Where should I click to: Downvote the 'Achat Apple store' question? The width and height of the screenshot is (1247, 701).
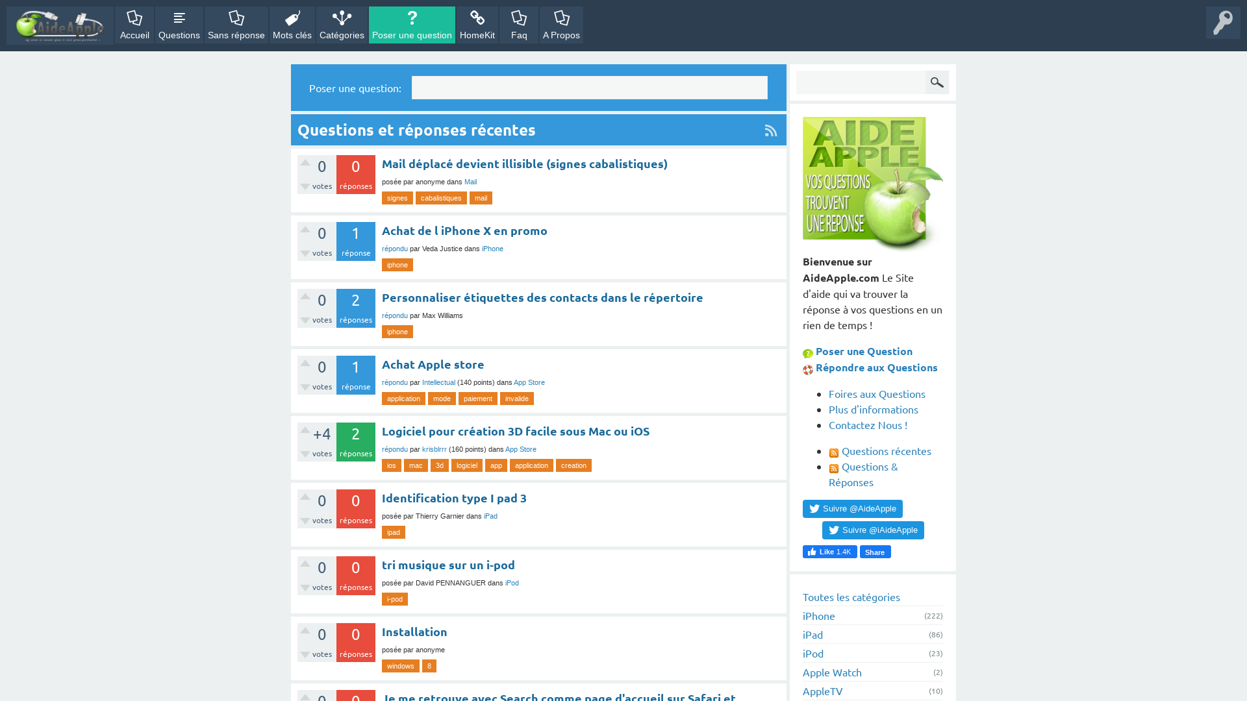click(x=305, y=387)
